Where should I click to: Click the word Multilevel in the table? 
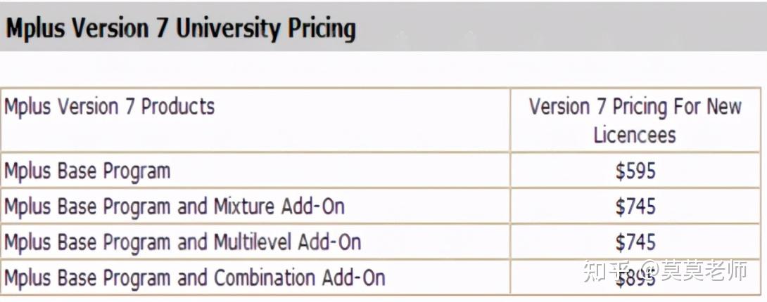pyautogui.click(x=253, y=242)
